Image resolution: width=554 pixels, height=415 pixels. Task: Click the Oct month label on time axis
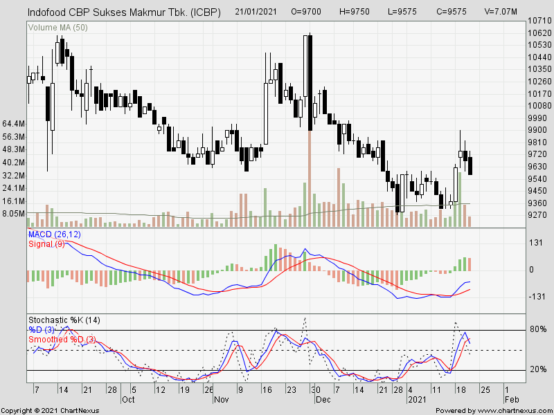[128, 400]
